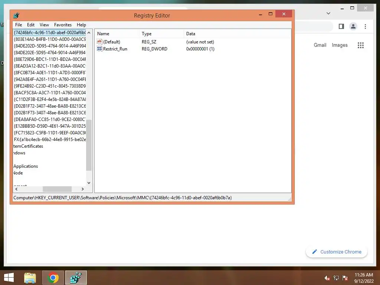Image resolution: width=380 pixels, height=285 pixels.
Task: Click the 0x00000001 (1) data value
Action: pyautogui.click(x=200, y=49)
